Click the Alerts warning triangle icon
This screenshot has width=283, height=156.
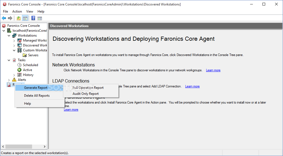pyautogui.click(x=14, y=80)
